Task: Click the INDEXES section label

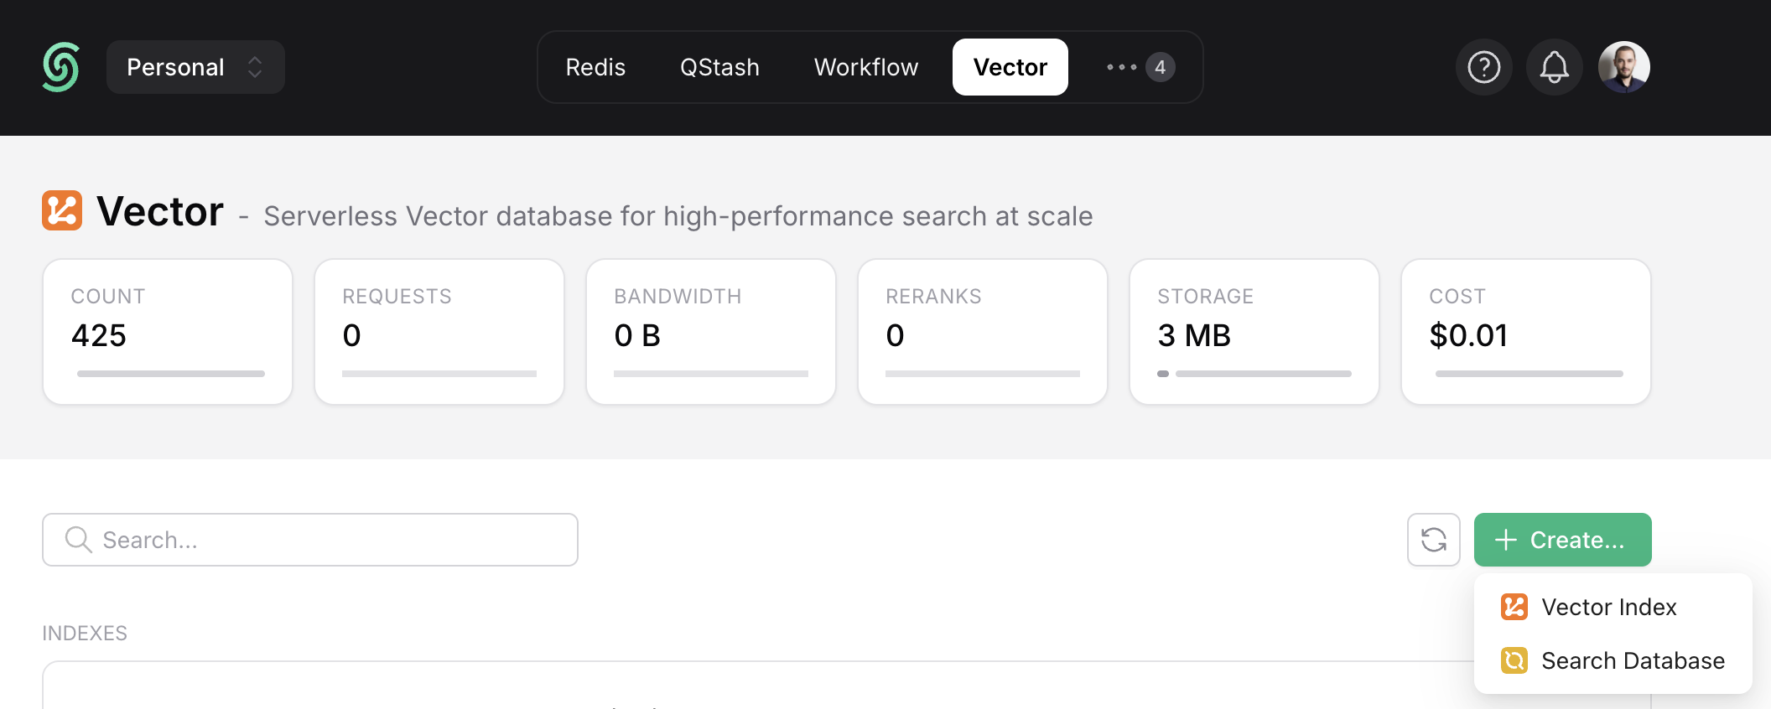Action: click(x=85, y=633)
